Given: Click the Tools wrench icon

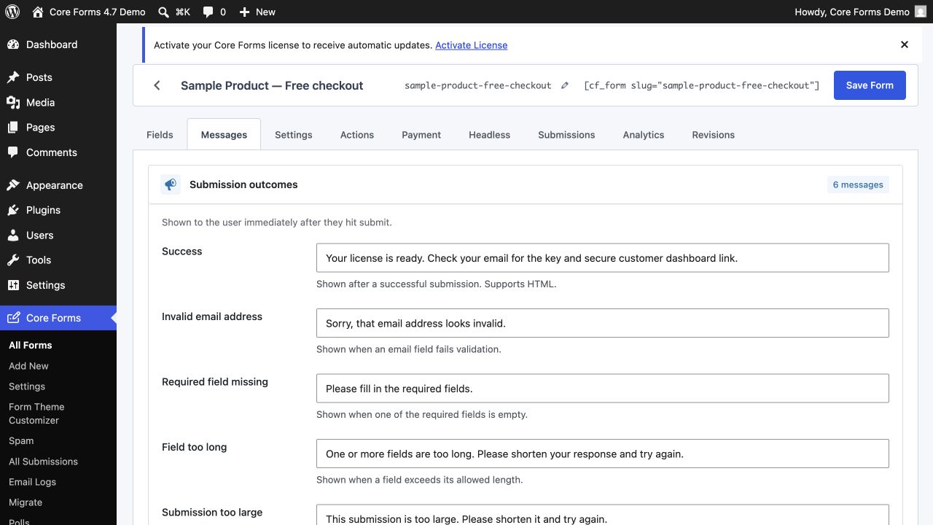Looking at the screenshot, I should pyautogui.click(x=13, y=260).
